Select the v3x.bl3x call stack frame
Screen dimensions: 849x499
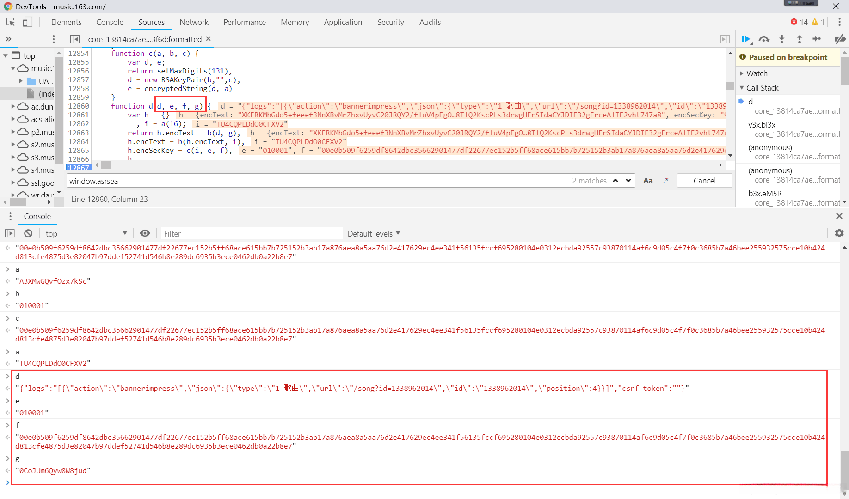tap(788, 129)
